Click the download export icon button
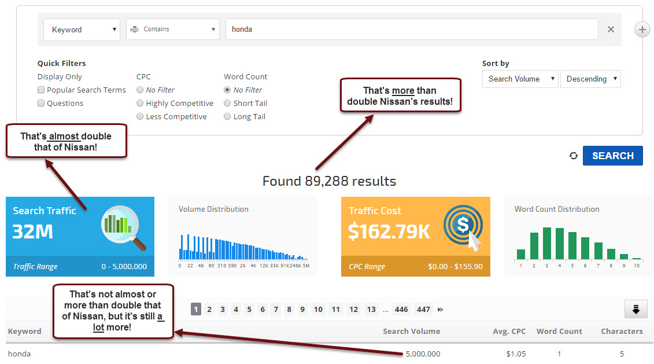 (635, 310)
